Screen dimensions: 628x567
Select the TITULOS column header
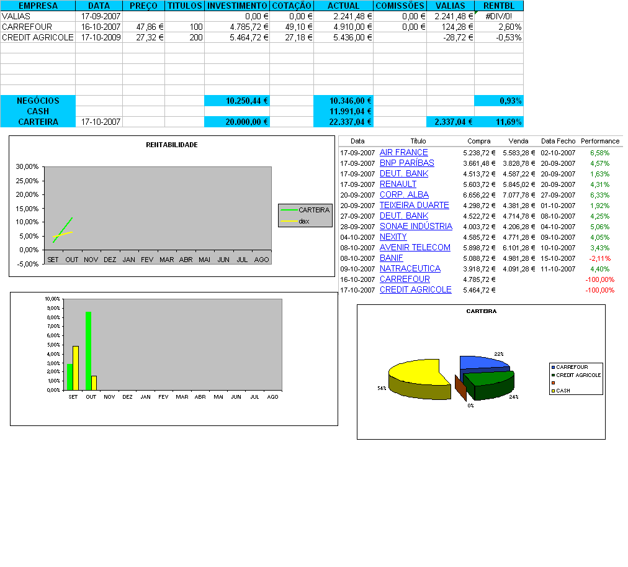pyautogui.click(x=185, y=6)
